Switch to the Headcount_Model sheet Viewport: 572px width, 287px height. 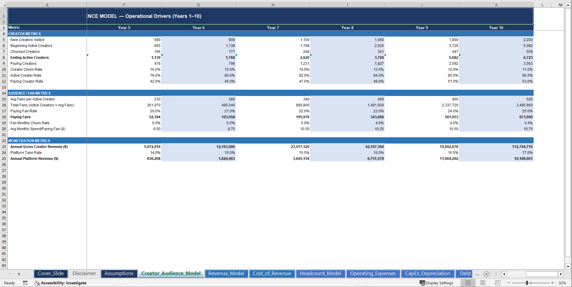pyautogui.click(x=320, y=274)
